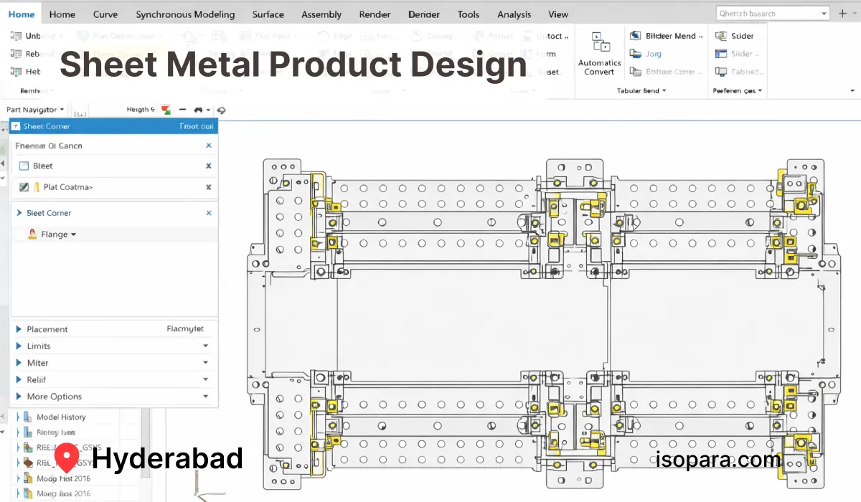Screen dimensions: 861x502
Task: Click the Model History tree icon
Action: tap(27, 417)
